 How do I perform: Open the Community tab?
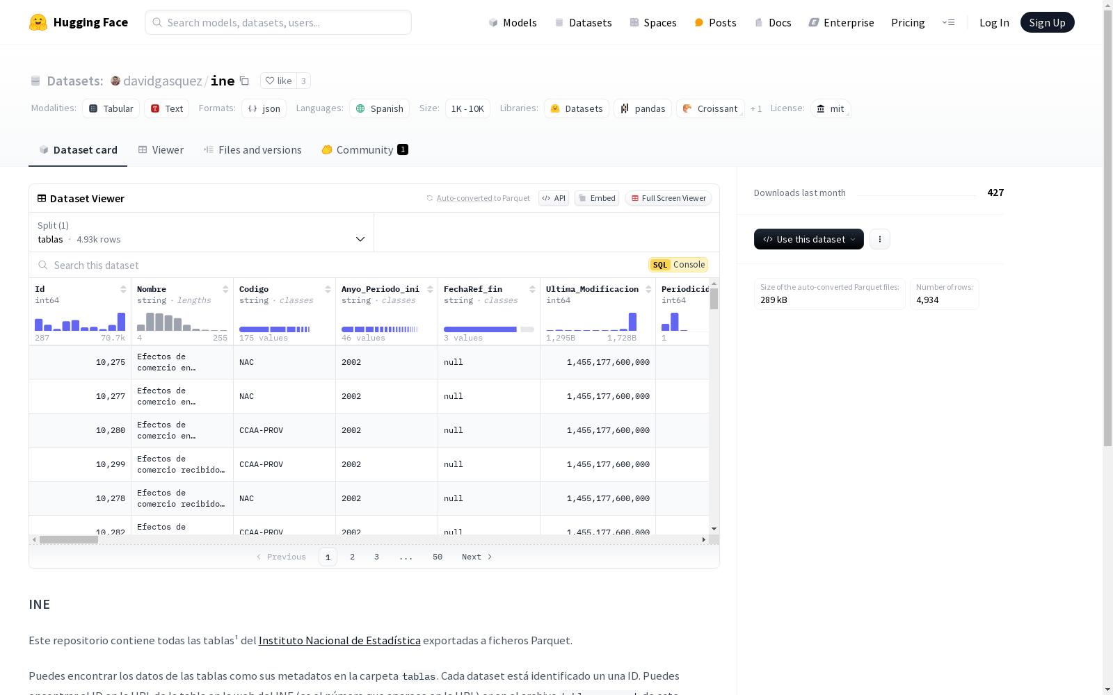pyautogui.click(x=365, y=150)
